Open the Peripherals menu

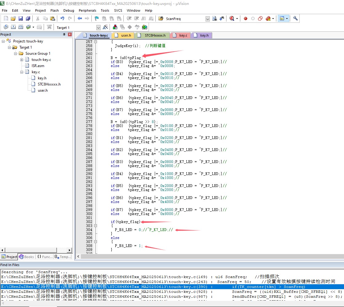87,10
